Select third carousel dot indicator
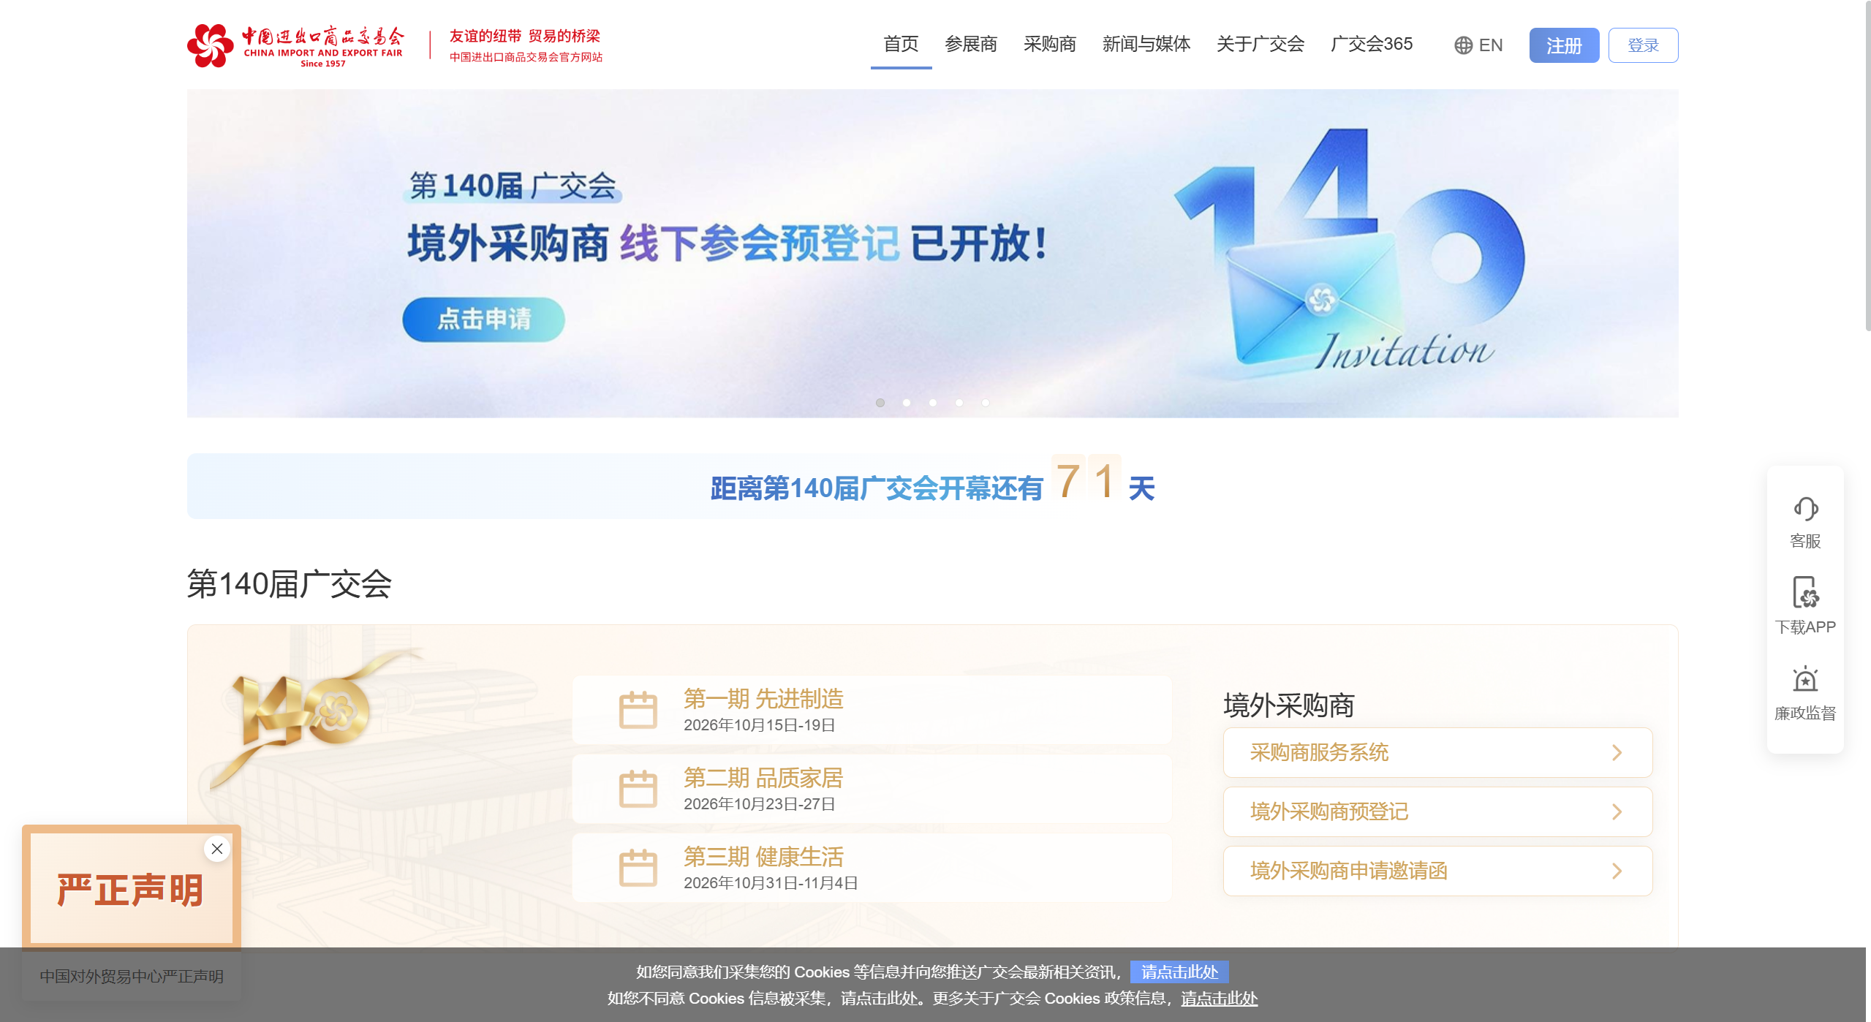The height and width of the screenshot is (1022, 1871). 933,403
